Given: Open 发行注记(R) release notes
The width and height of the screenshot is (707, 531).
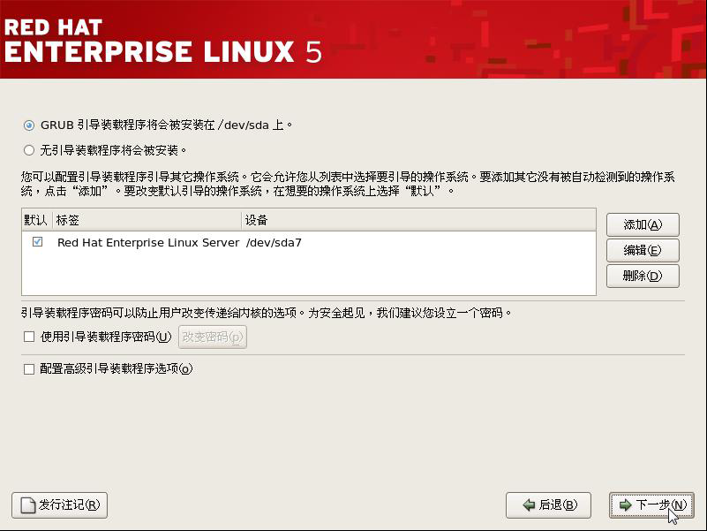Looking at the screenshot, I should (x=59, y=505).
